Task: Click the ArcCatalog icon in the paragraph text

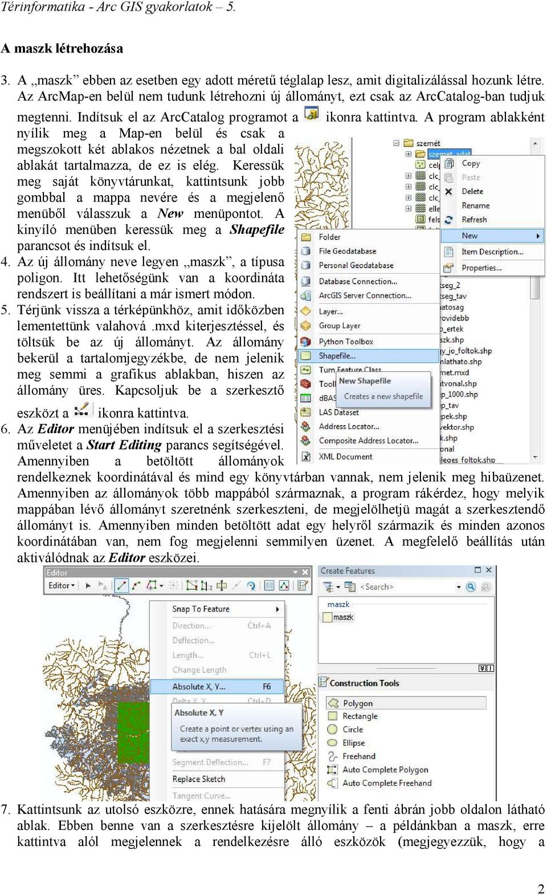Action: [311, 114]
